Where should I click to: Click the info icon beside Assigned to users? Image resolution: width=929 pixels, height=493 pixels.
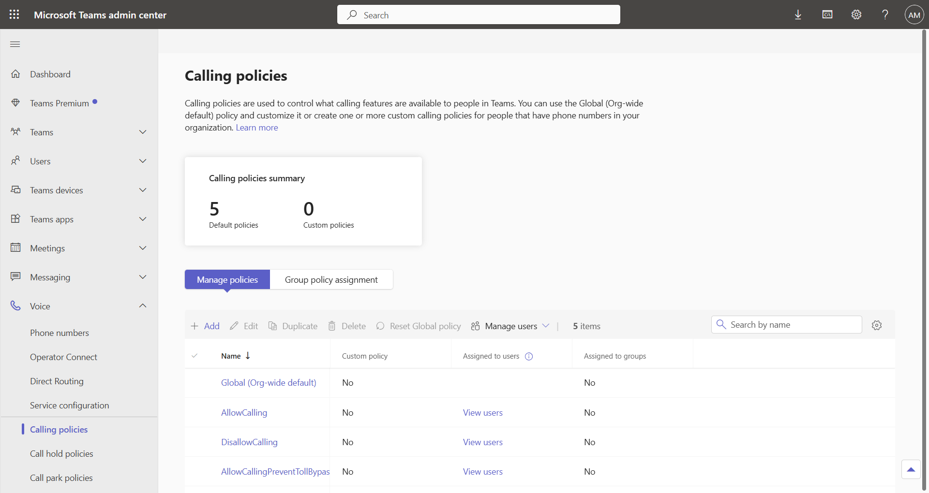point(529,356)
